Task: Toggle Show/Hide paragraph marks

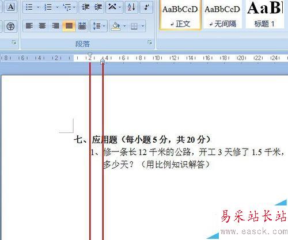Action: [x=146, y=7]
